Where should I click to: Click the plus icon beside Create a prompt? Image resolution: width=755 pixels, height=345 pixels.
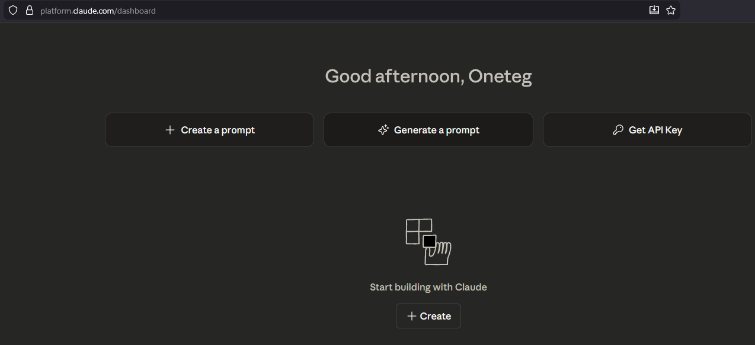point(170,130)
